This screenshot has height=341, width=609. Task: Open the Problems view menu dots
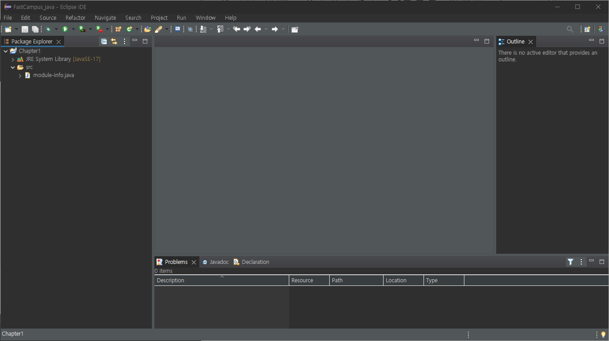581,262
